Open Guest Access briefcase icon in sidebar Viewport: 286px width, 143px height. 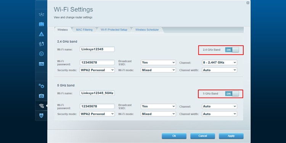pos(42,24)
